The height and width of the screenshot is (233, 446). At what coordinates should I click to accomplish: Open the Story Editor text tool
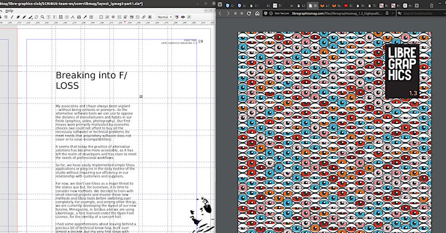55,17
